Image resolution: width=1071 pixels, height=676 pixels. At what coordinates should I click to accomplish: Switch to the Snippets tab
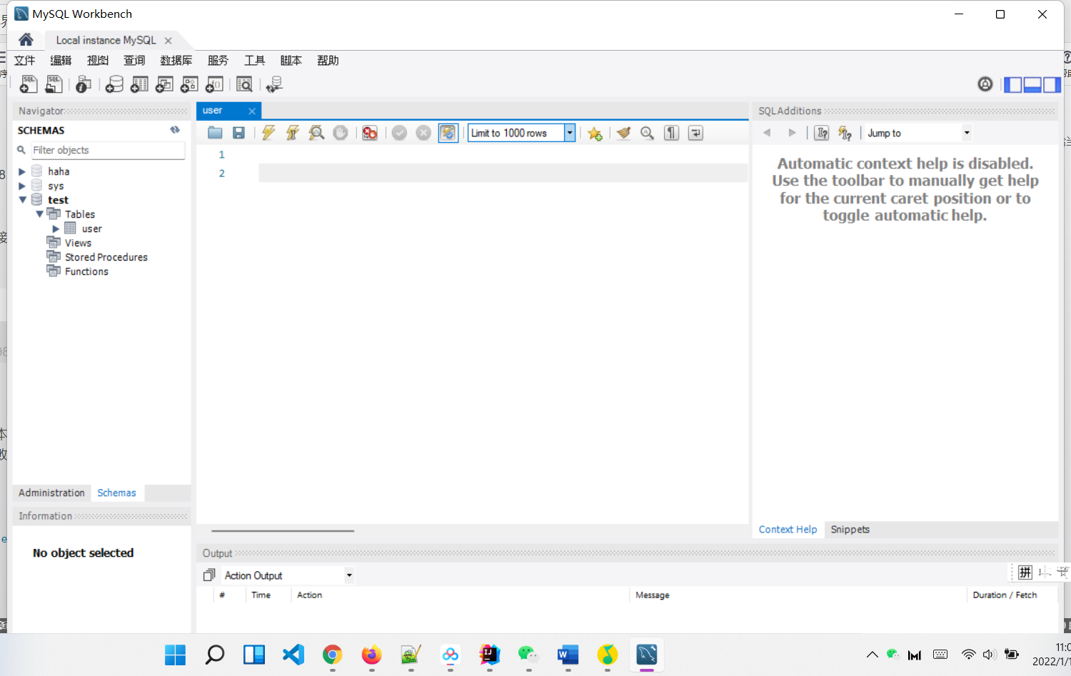click(850, 530)
